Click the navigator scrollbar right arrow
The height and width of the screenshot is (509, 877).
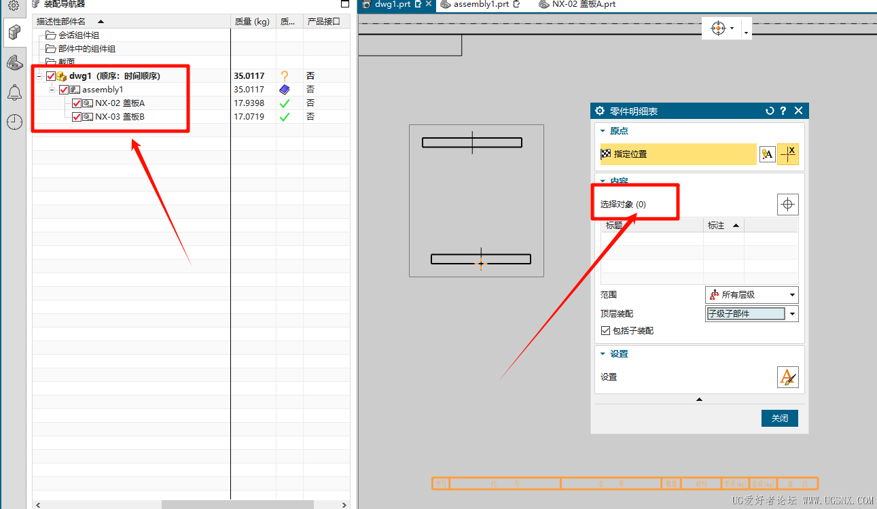[345, 505]
